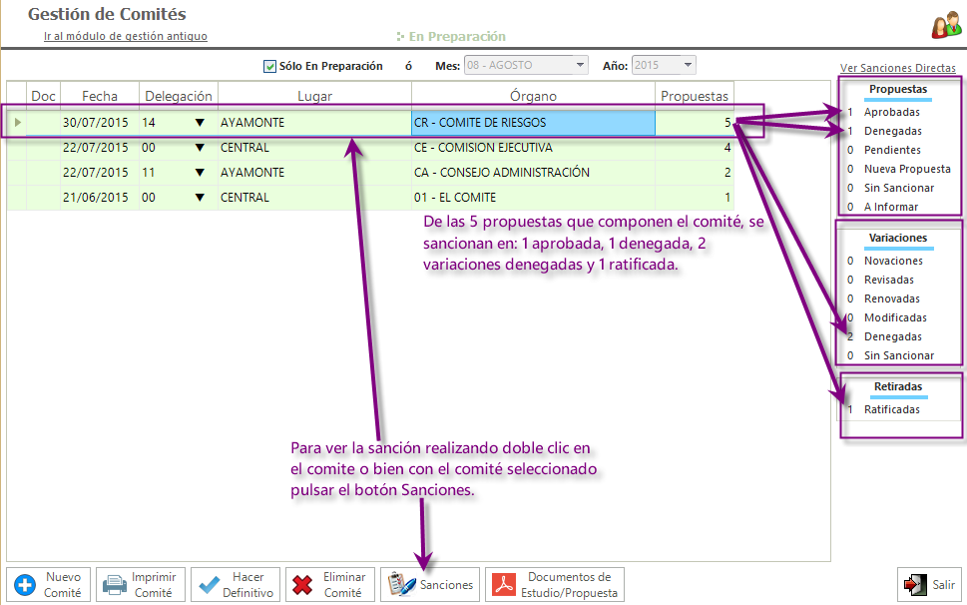The height and width of the screenshot is (605, 967).
Task: Select the cell CA - CONSEJO ADMINISTRACIÓN
Action: [533, 173]
